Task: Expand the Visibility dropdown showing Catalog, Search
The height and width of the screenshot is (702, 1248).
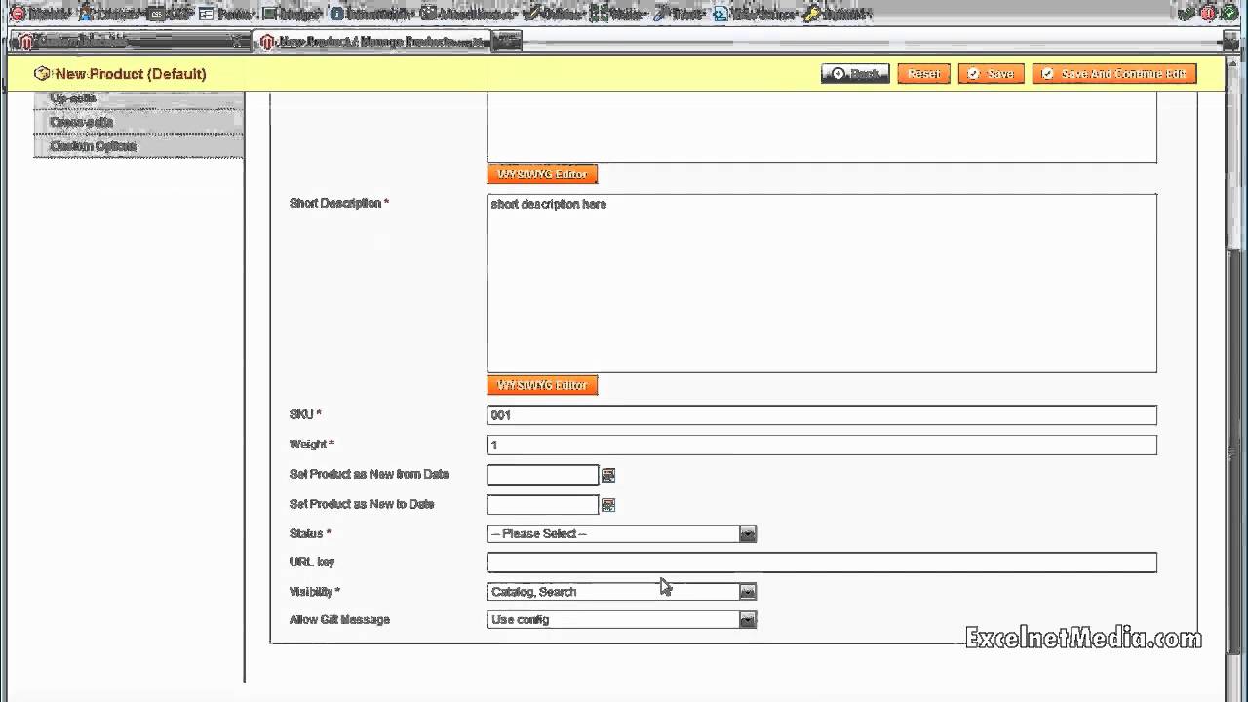Action: coord(622,591)
